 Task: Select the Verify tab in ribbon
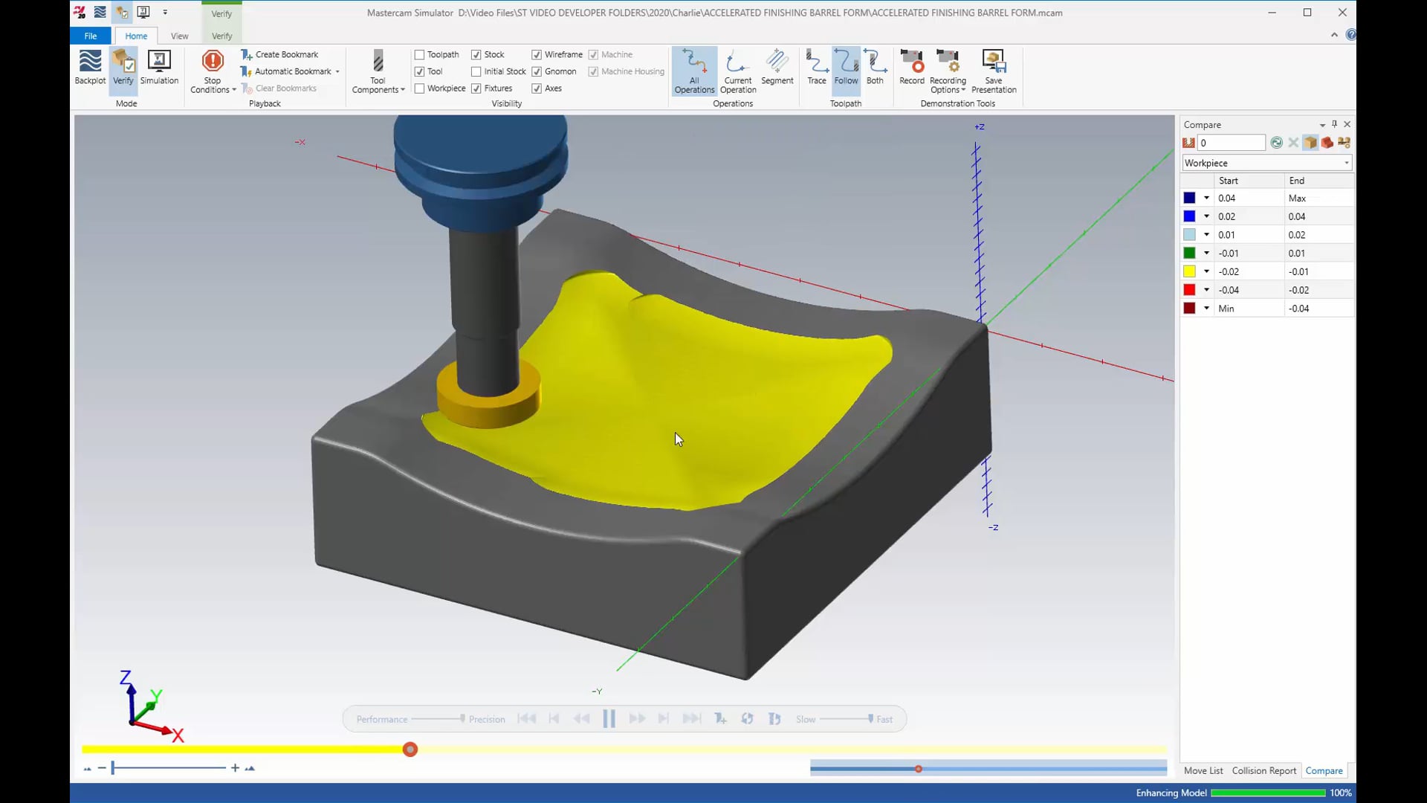(221, 35)
